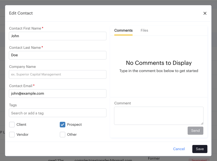217x161 pixels.
Task: Click the Cancel link
Action: pyautogui.click(x=179, y=149)
